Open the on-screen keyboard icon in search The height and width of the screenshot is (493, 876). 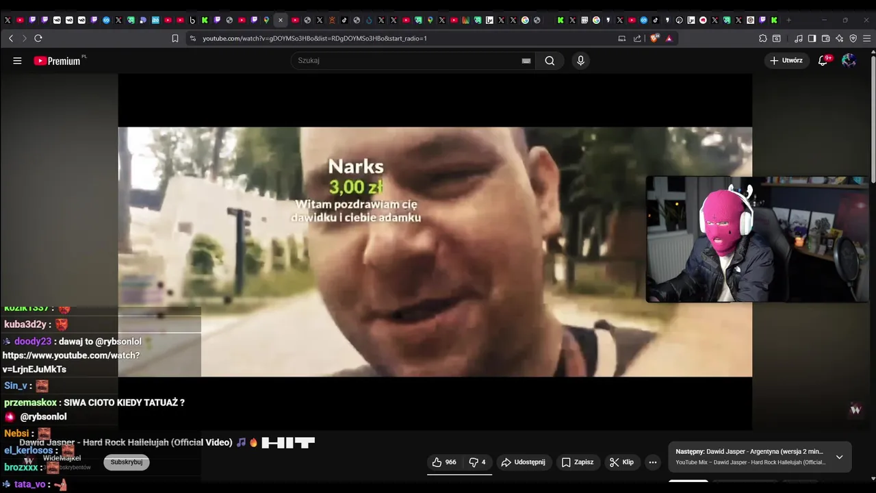coord(526,61)
